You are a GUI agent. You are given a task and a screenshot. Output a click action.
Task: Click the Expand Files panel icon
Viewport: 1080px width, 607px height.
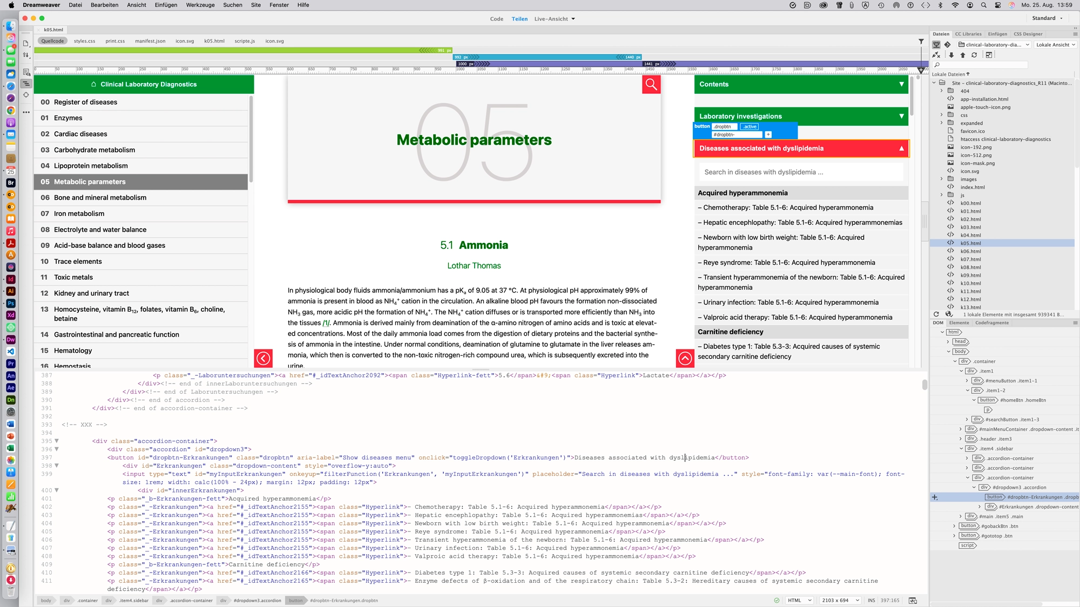click(990, 55)
